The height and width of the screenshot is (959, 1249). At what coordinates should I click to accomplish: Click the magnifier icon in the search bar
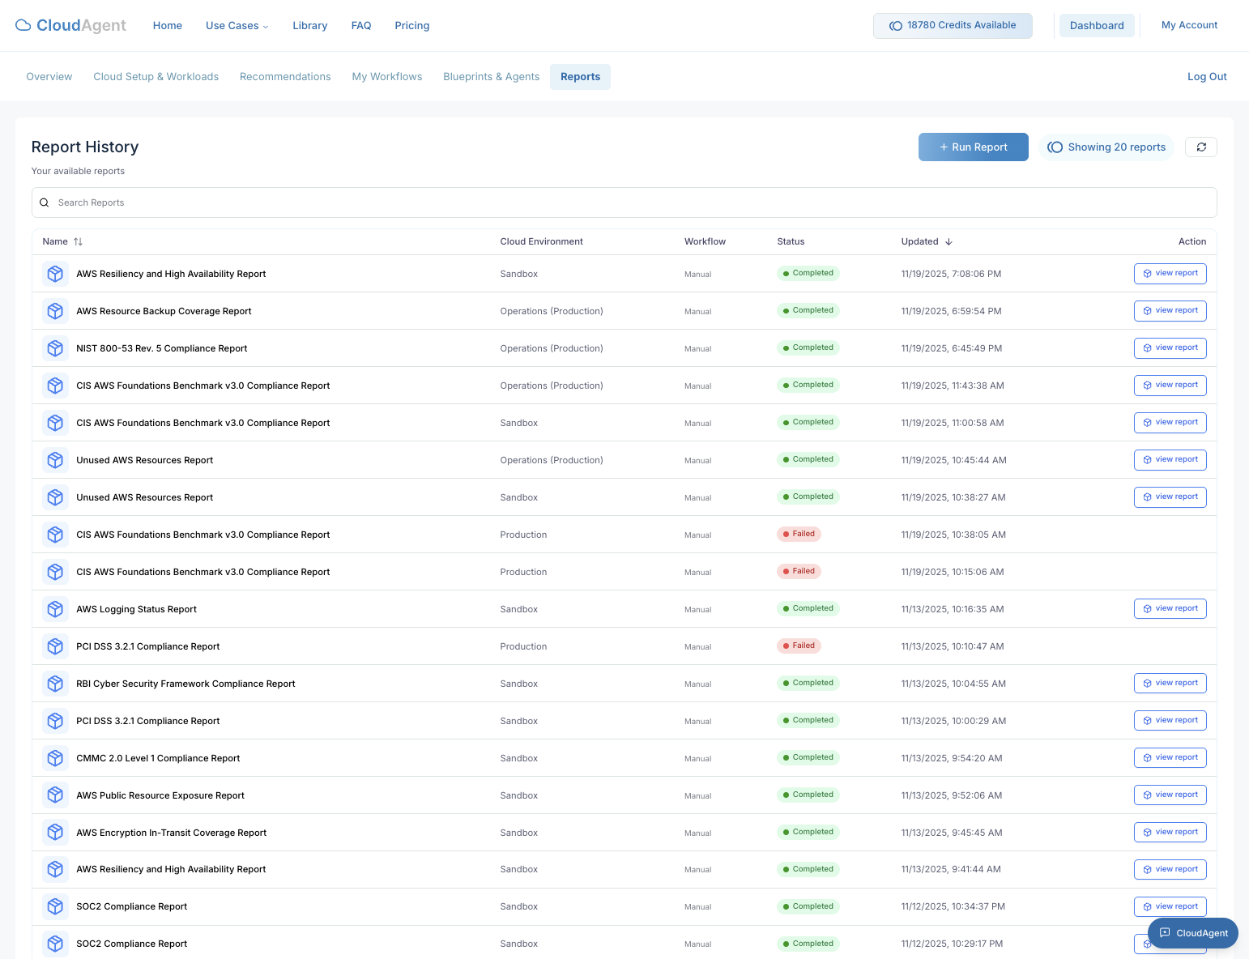point(45,202)
